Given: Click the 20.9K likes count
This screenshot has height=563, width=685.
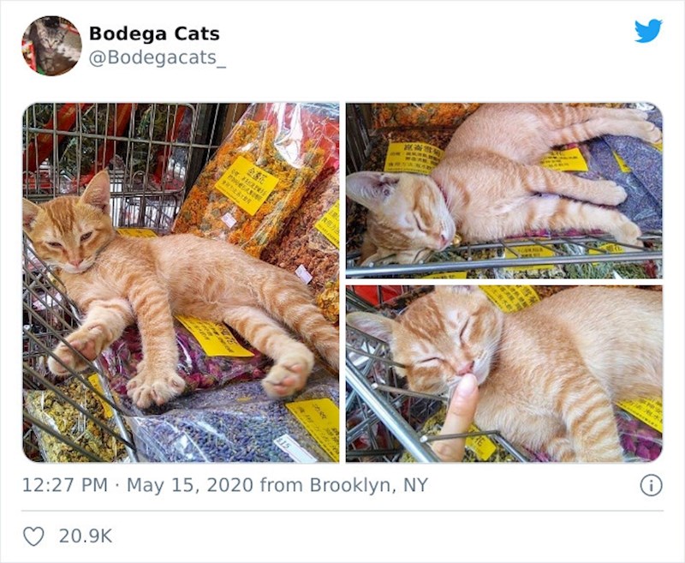Looking at the screenshot, I should 86,536.
